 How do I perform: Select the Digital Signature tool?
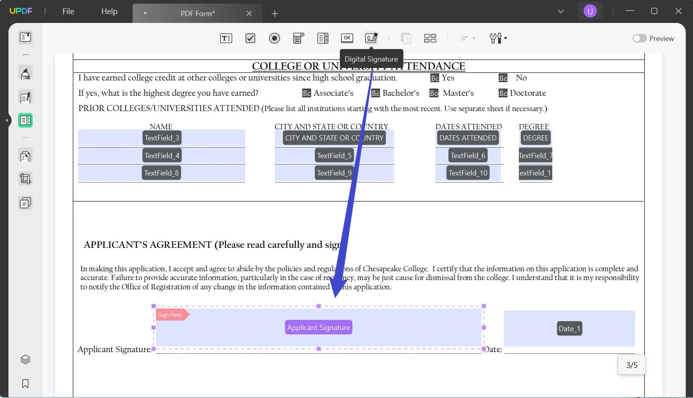click(371, 38)
